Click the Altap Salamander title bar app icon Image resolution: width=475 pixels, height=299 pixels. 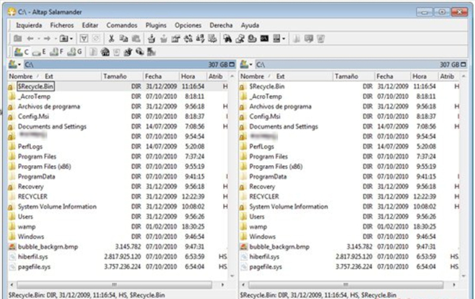[x=12, y=12]
